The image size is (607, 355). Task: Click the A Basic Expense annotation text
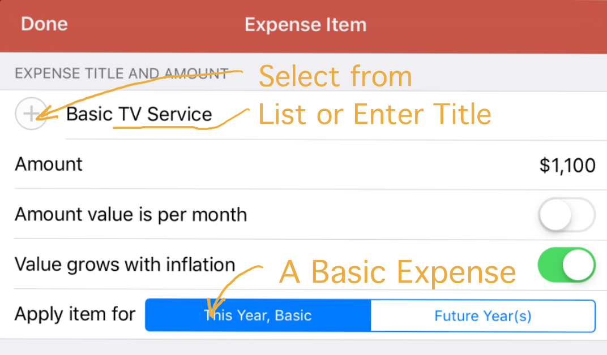[397, 272]
